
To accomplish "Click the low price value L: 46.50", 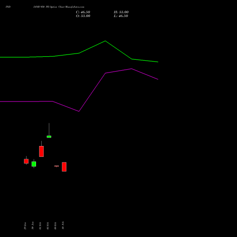I will [x=121, y=16].
